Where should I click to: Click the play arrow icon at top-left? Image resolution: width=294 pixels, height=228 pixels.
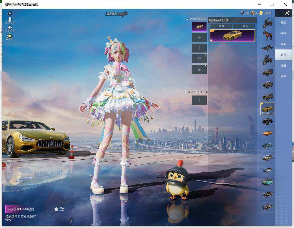[x=10, y=14]
